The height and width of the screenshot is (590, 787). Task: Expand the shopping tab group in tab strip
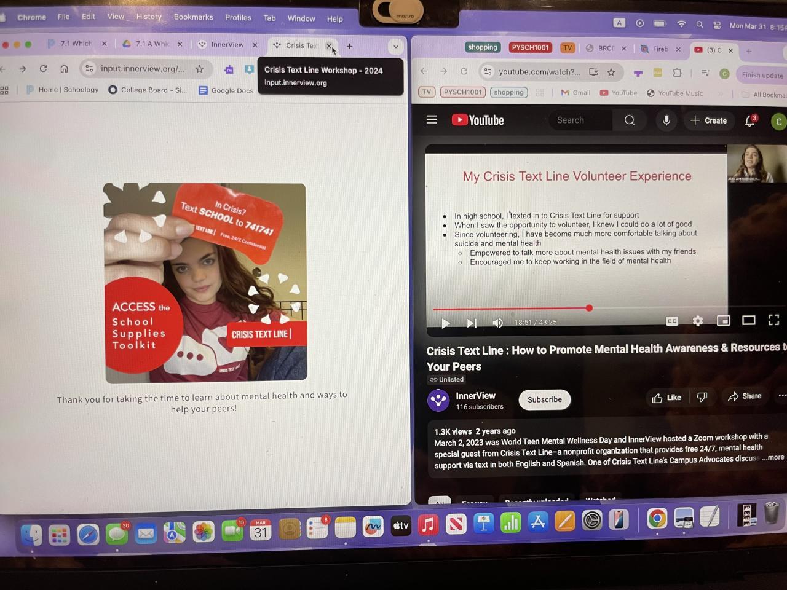[x=482, y=47]
